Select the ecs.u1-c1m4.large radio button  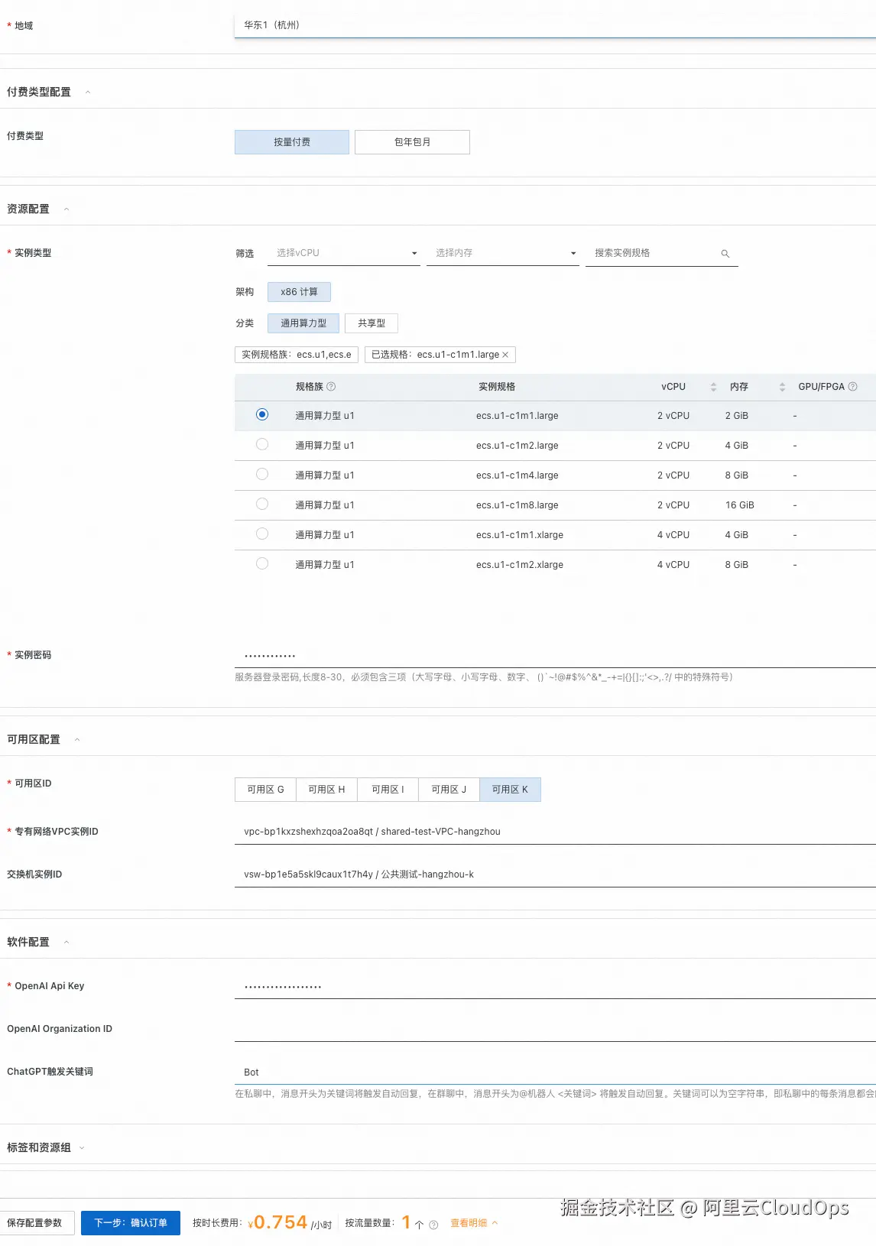(262, 474)
